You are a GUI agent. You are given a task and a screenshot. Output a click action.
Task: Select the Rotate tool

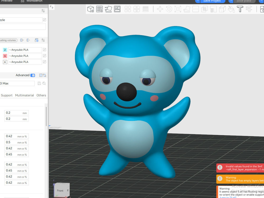[x=169, y=9]
